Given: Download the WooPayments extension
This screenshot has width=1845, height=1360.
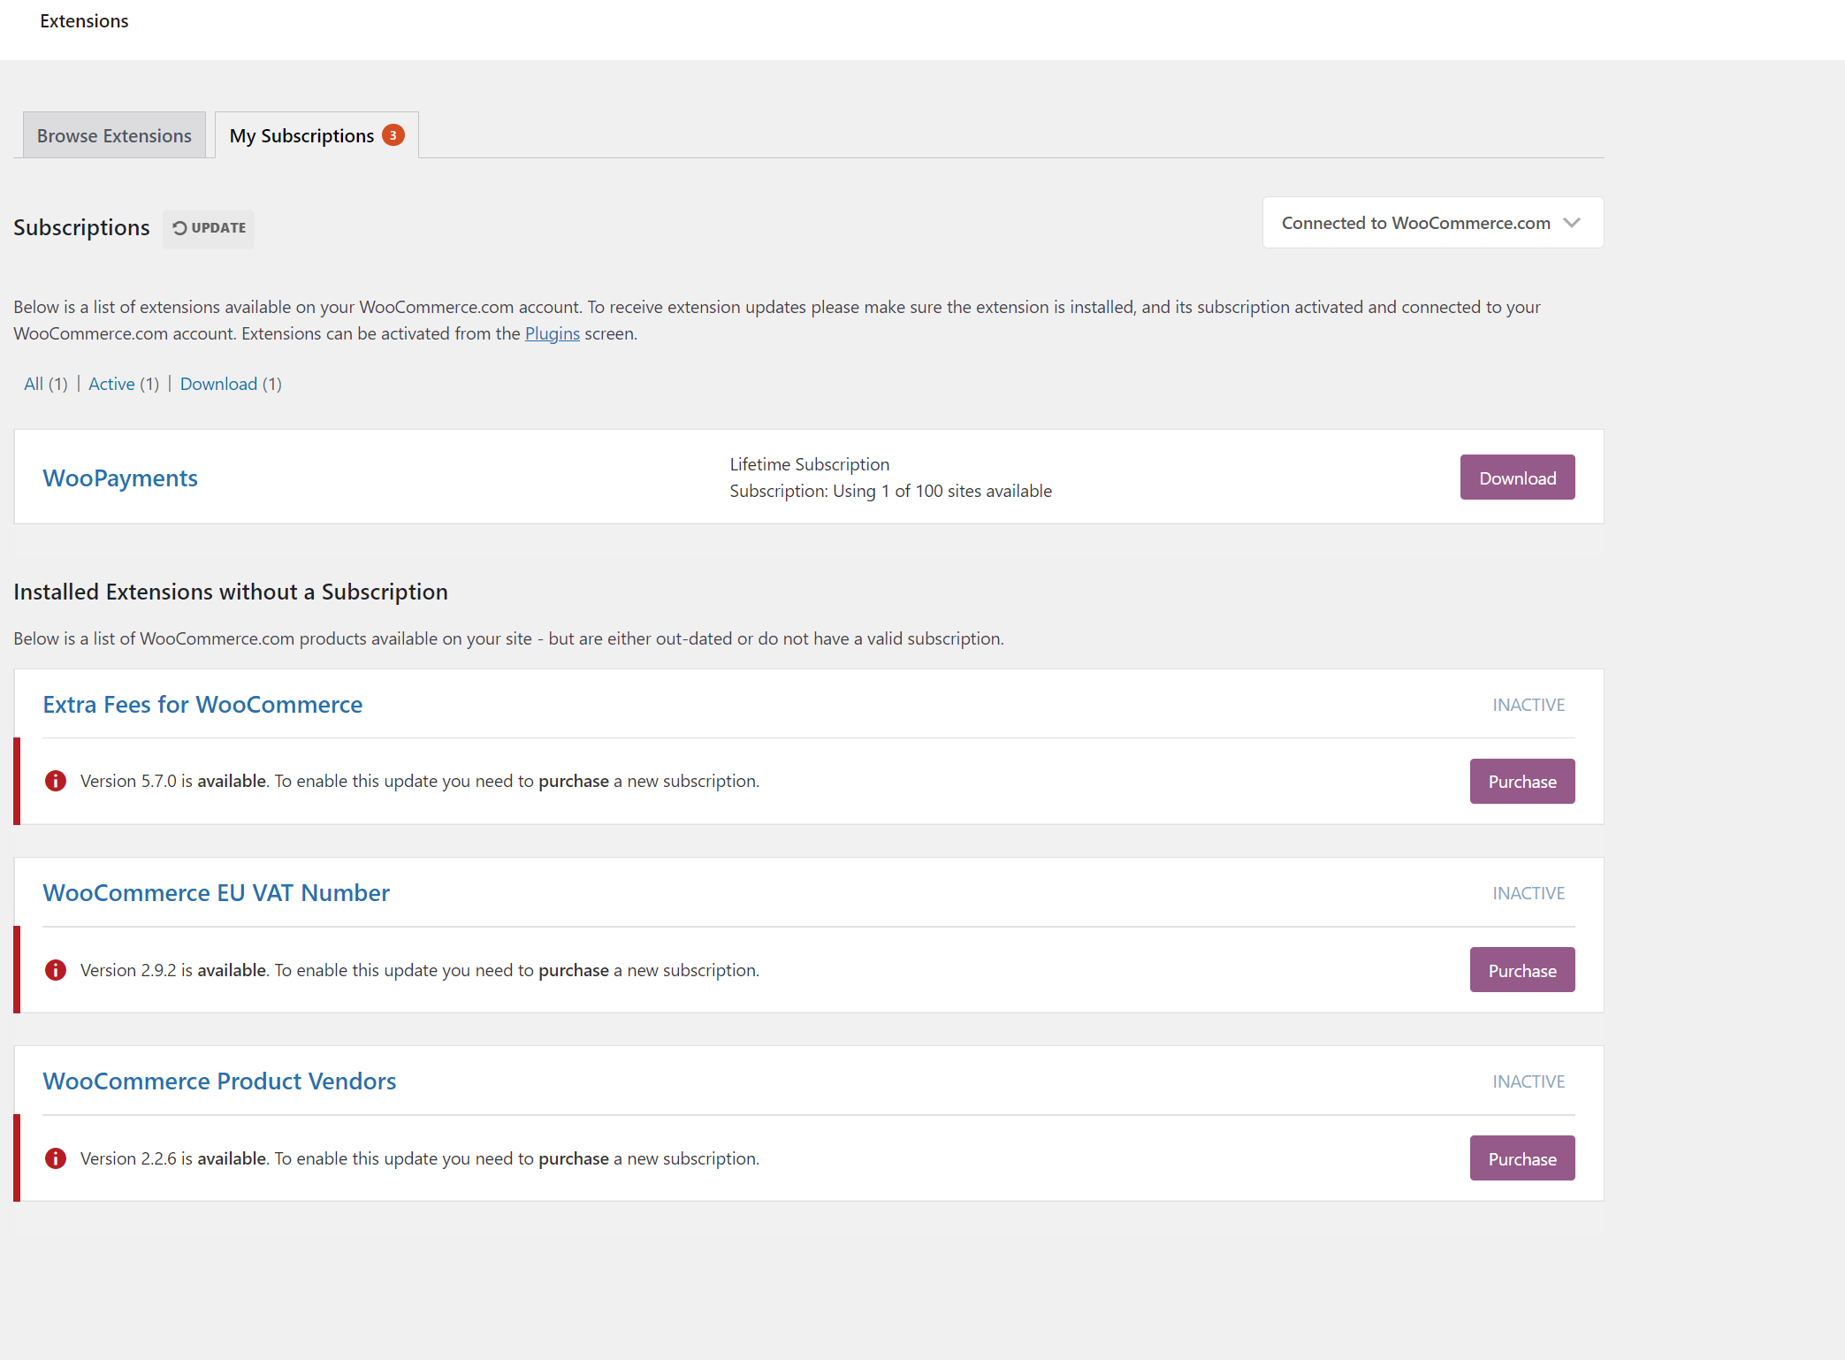Looking at the screenshot, I should pyautogui.click(x=1517, y=478).
